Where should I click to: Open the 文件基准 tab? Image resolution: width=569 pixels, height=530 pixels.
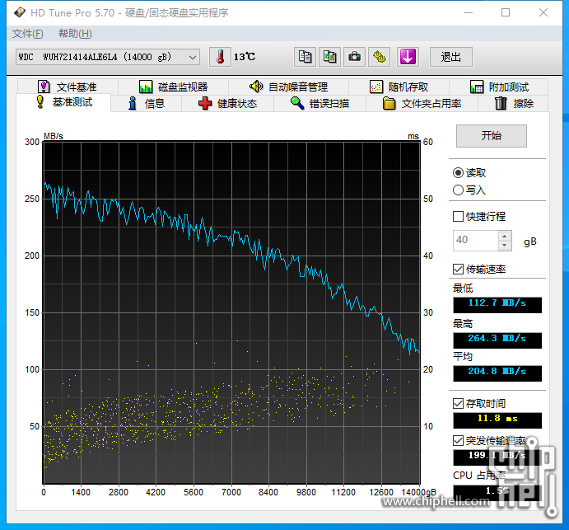(68, 87)
